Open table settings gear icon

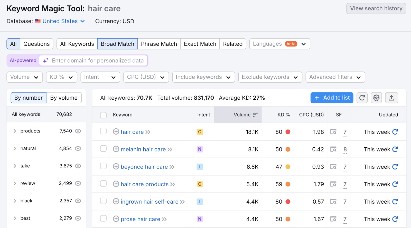[376, 98]
